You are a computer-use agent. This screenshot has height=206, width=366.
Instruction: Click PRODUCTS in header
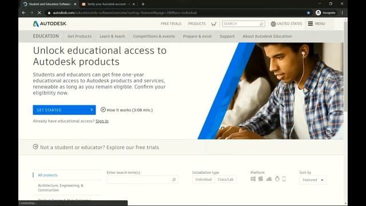tap(197, 24)
